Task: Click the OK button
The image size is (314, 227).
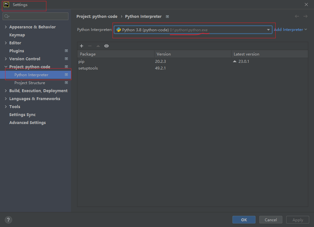Action: [x=244, y=220]
